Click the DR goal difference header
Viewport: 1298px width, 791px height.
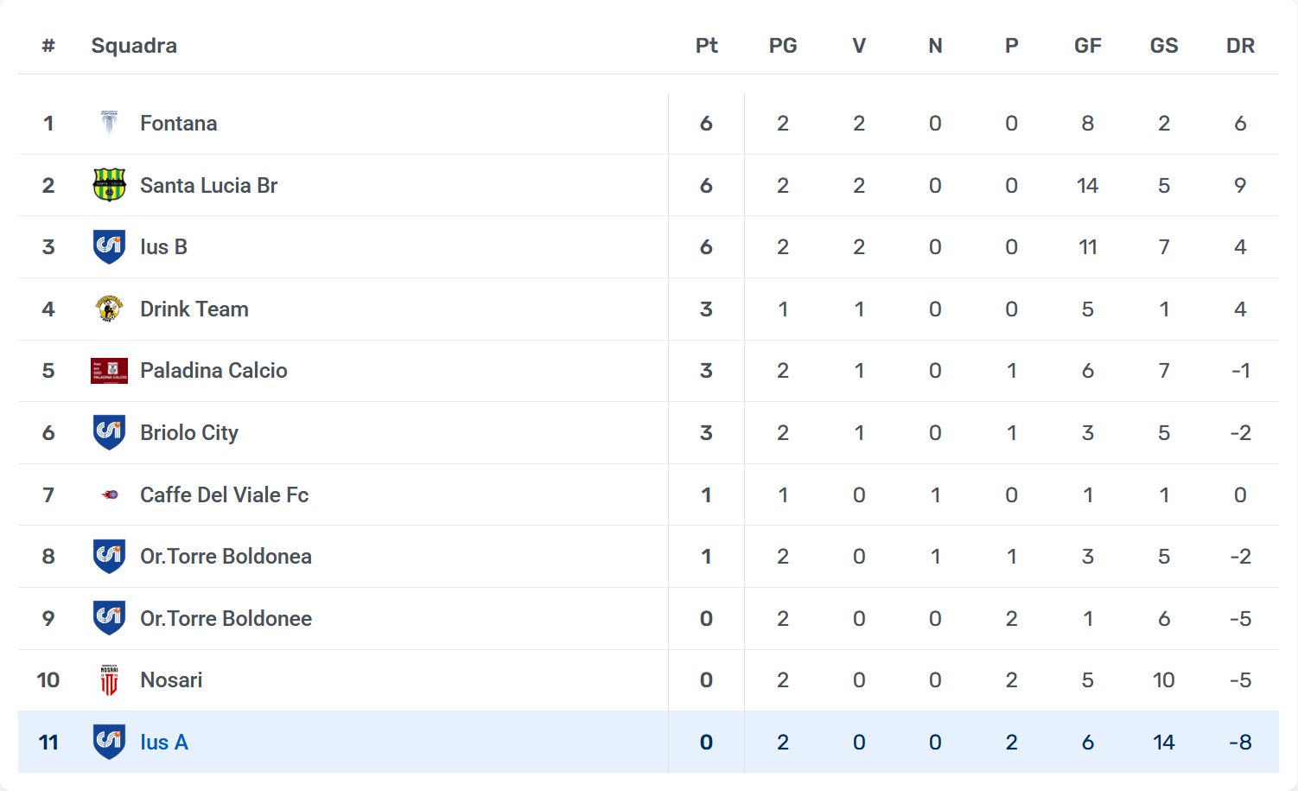[1240, 46]
